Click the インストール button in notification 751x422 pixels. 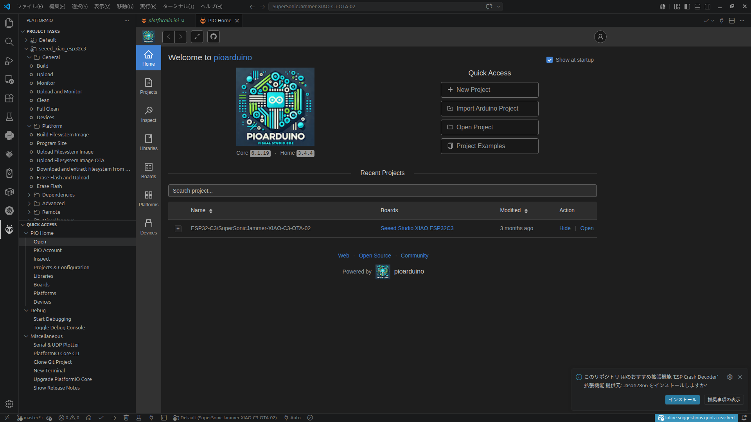tap(683, 400)
